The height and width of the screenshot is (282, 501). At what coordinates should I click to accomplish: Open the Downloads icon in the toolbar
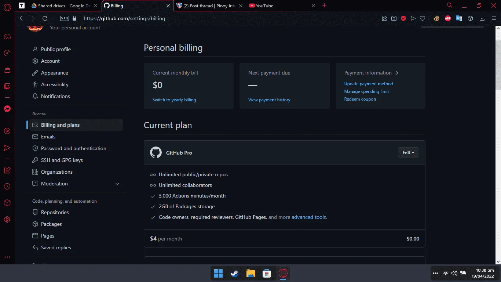pos(482,18)
